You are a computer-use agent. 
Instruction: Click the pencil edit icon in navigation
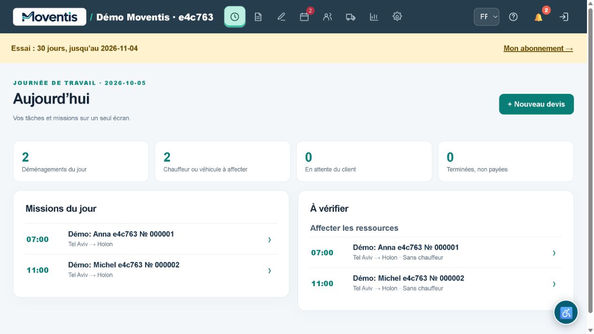(281, 17)
